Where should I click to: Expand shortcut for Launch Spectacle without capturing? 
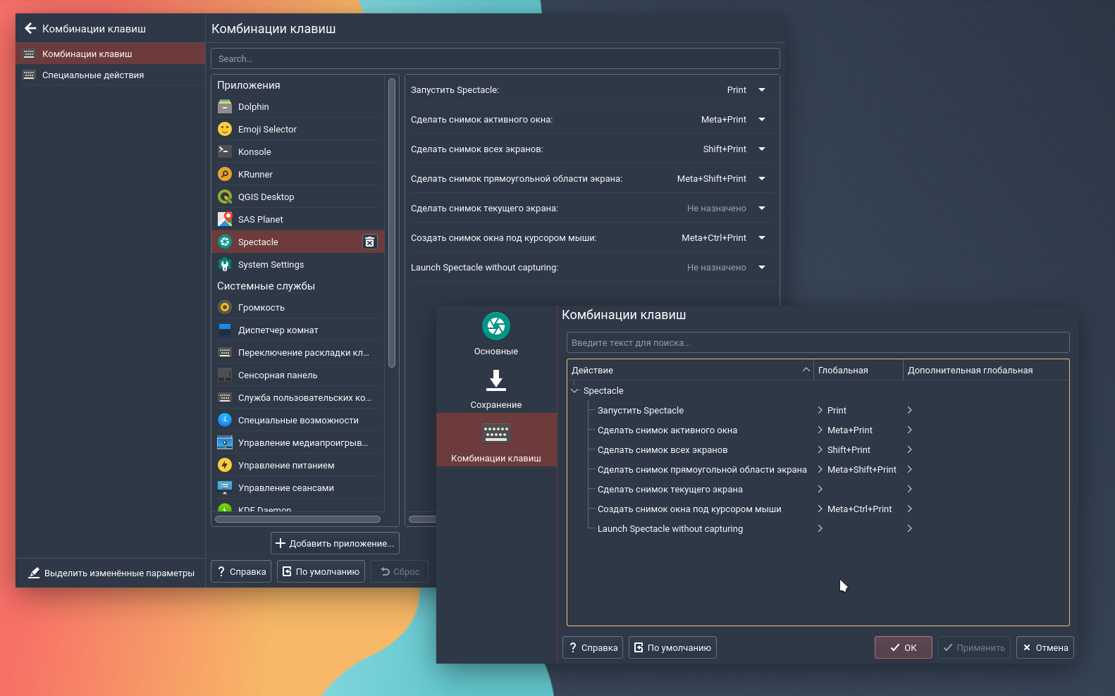tap(762, 267)
